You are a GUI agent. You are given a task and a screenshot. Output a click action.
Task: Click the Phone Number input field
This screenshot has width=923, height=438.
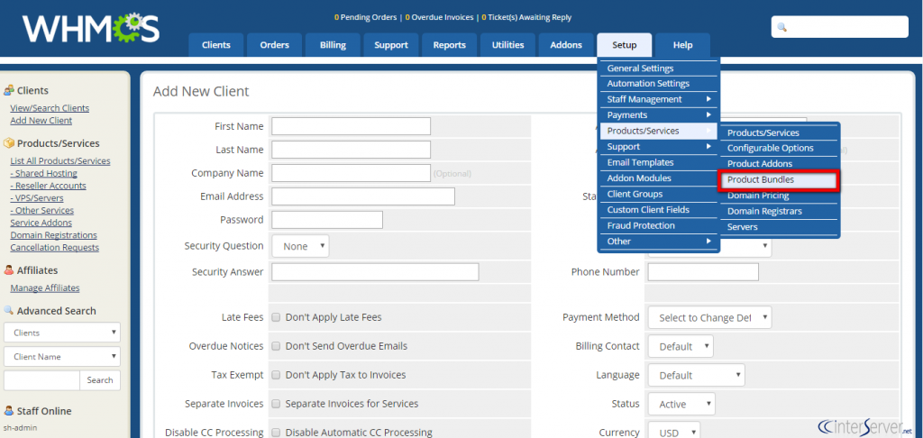[703, 272]
